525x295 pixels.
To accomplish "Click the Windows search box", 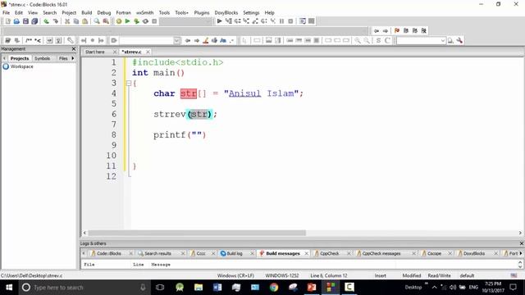I will pos(84,288).
